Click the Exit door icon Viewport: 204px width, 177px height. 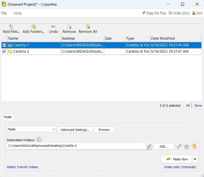[x=194, y=13]
